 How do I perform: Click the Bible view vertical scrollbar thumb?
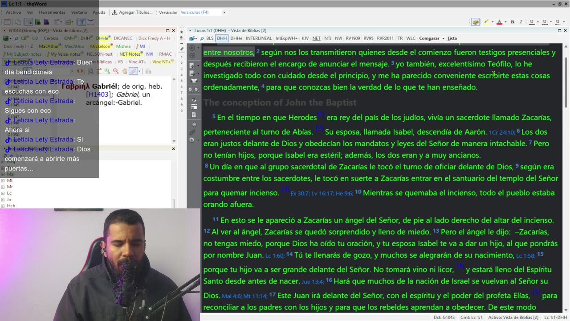(566, 82)
